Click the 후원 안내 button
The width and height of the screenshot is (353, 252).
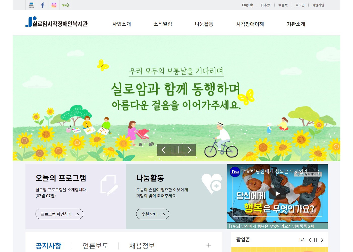(x=153, y=214)
